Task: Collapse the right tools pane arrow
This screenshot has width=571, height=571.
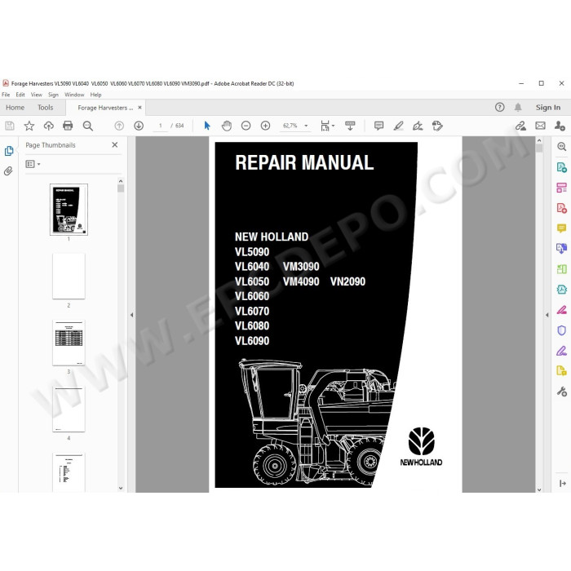Action: 547,315
